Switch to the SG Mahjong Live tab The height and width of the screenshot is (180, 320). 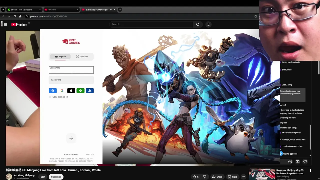98,10
